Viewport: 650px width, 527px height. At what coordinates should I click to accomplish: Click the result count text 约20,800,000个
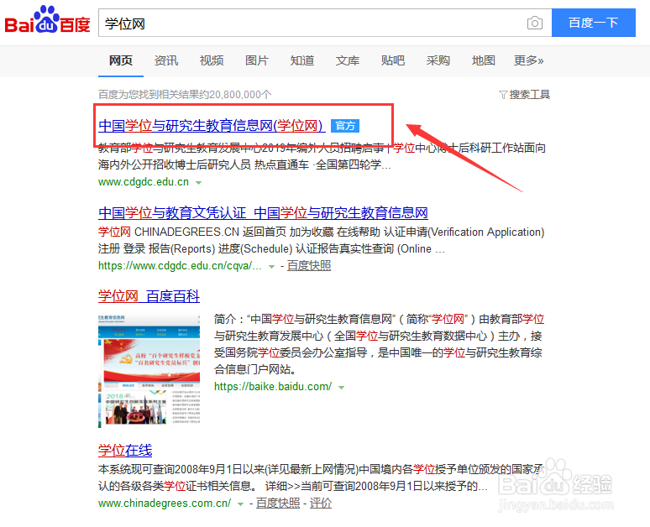coord(234,95)
